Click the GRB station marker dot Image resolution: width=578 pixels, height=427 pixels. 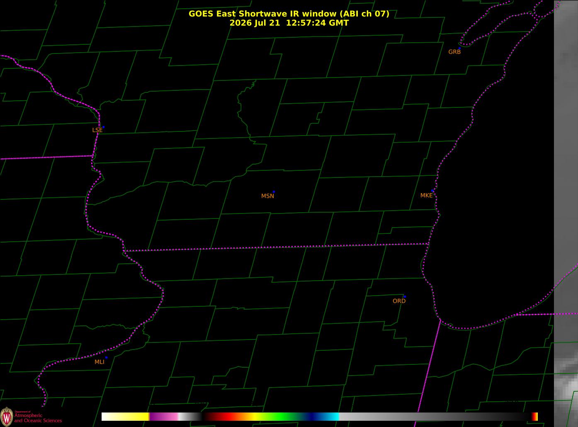(459, 48)
